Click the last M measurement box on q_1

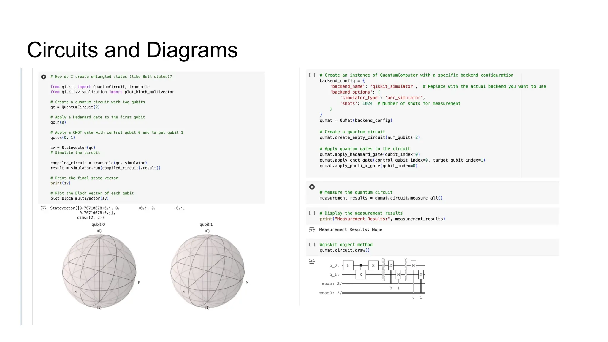coord(421,275)
